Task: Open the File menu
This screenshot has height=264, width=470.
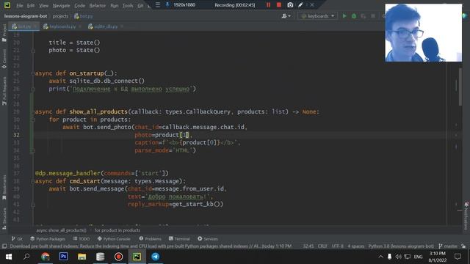Action: [20, 5]
